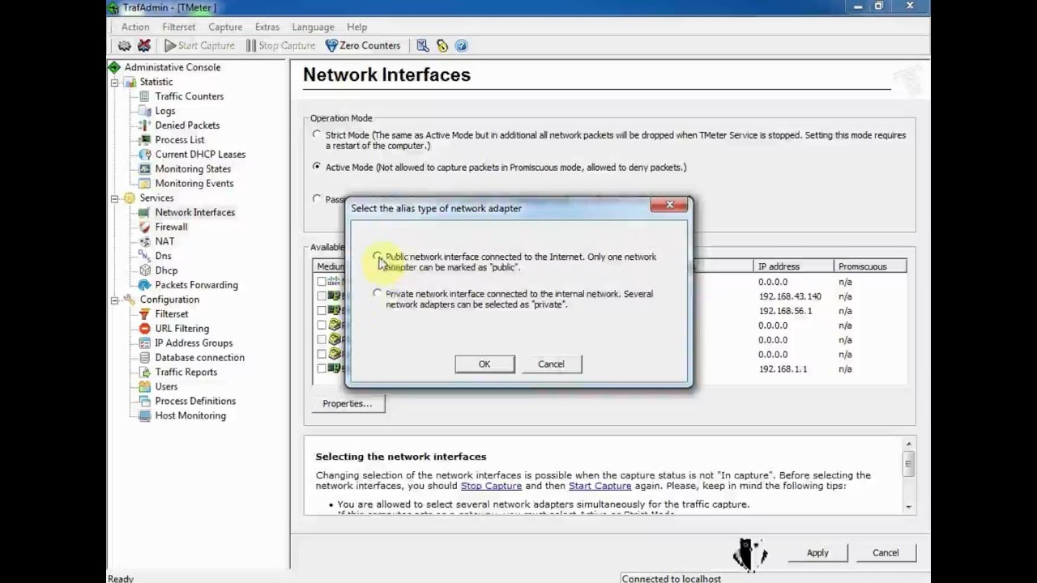Click the help text scrollbar down arrow
The height and width of the screenshot is (583, 1037).
click(908, 507)
